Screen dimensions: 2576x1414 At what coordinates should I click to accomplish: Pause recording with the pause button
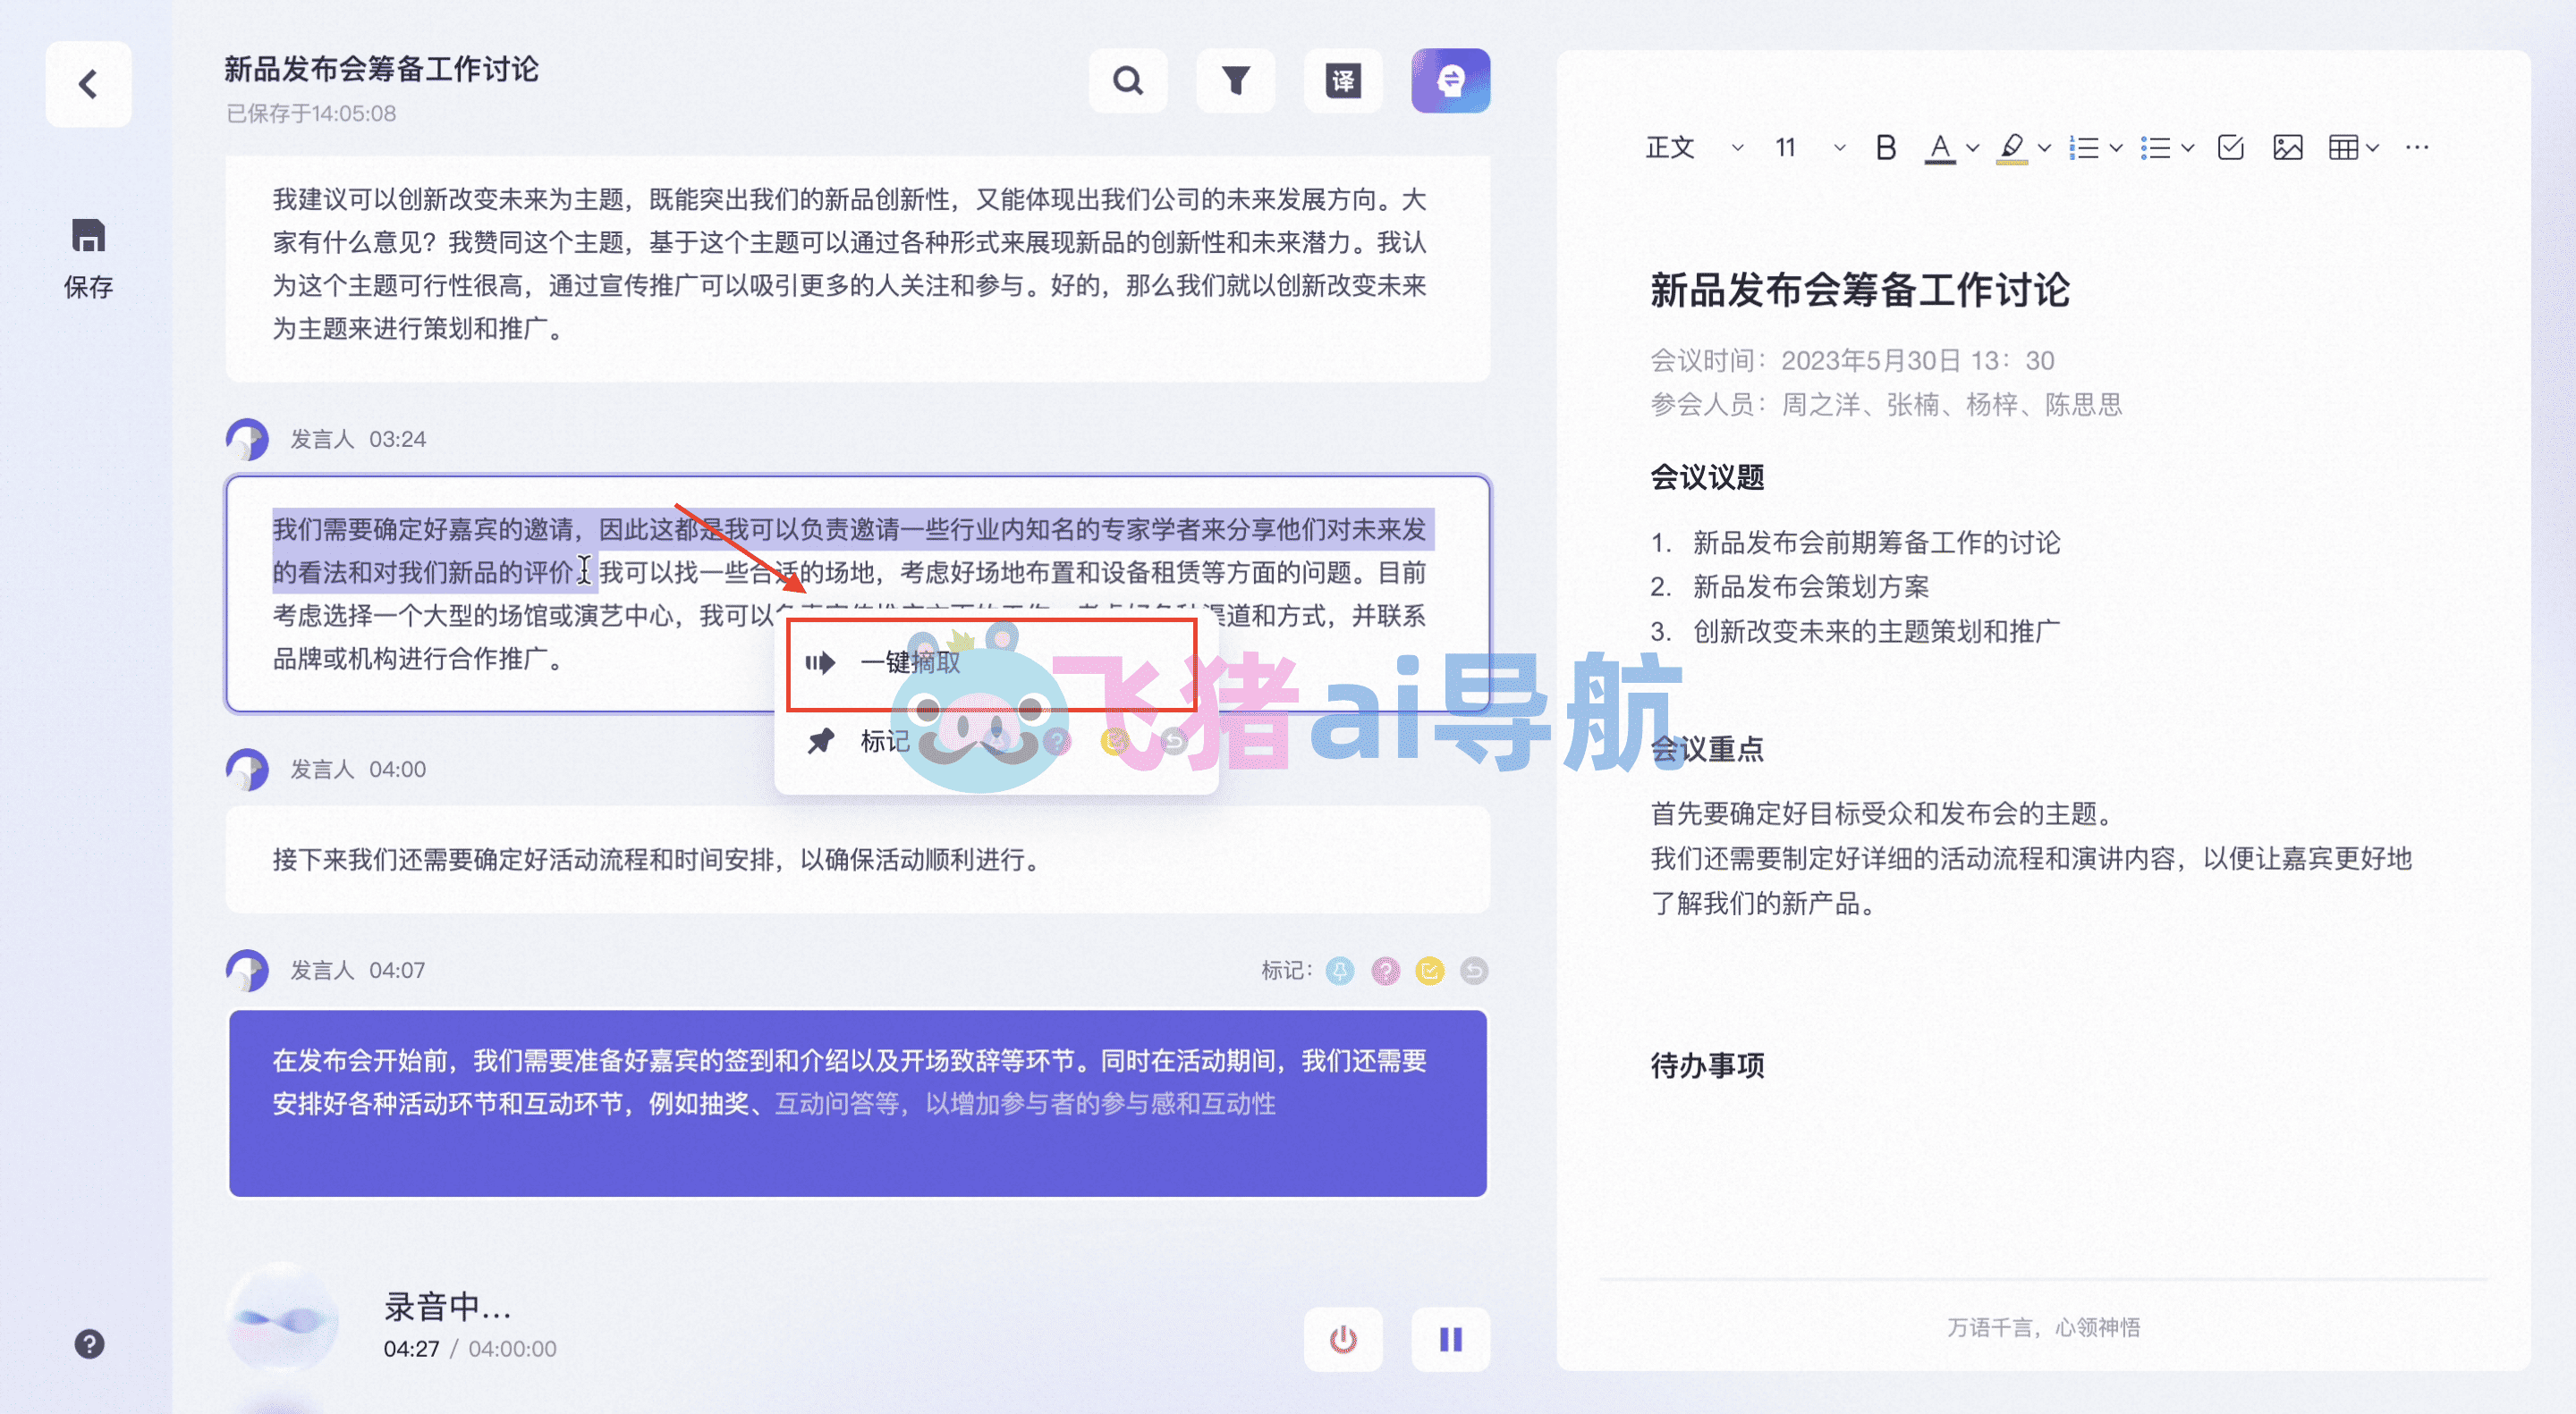pos(1450,1338)
